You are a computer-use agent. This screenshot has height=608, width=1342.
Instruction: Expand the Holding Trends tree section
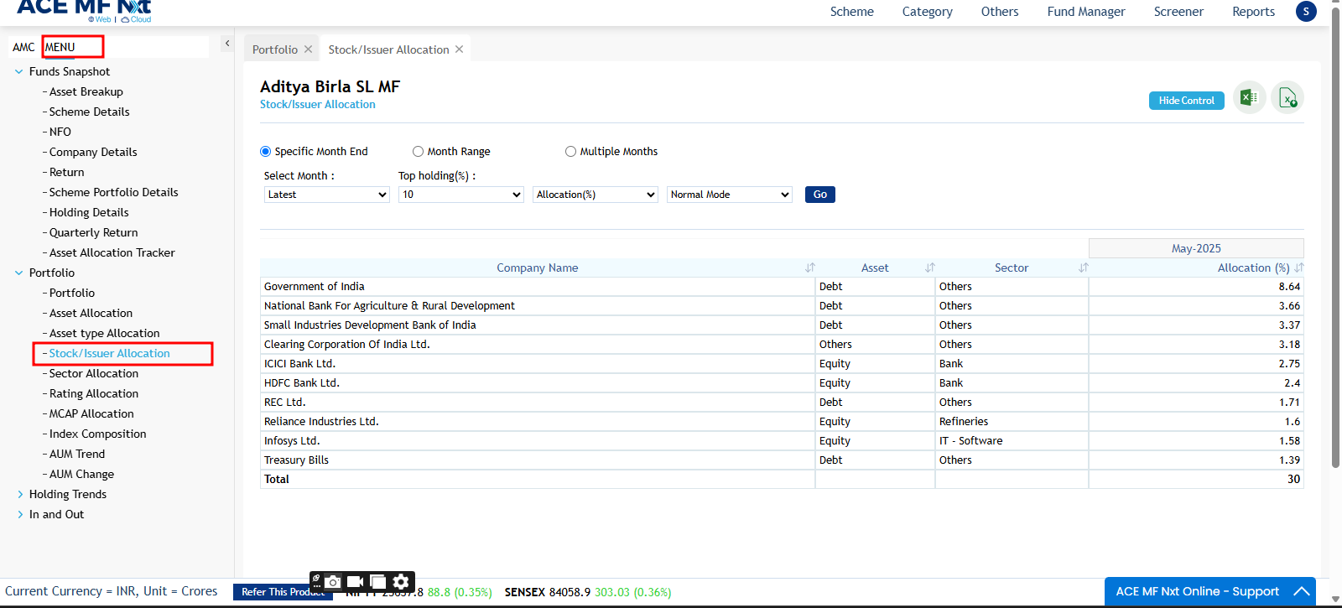point(20,495)
